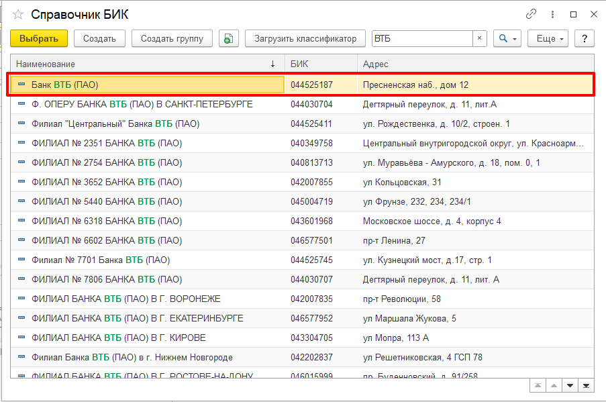Click the copy-element icon with green plus
The height and width of the screenshot is (402, 606).
(x=229, y=39)
